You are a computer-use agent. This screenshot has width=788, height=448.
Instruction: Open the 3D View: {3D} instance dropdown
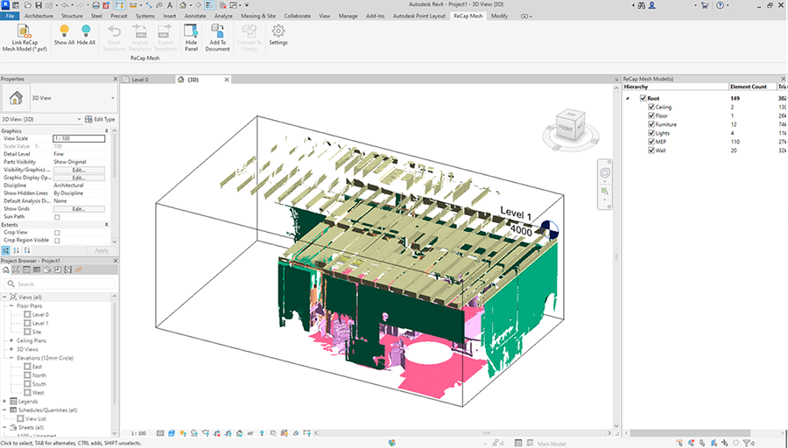click(x=79, y=119)
